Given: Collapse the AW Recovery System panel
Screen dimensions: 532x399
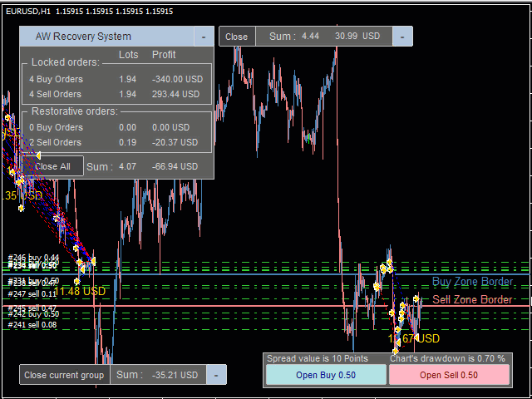Looking at the screenshot, I should coord(204,37).
